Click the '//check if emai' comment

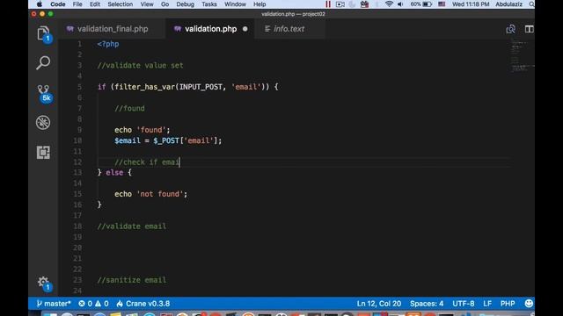point(147,162)
